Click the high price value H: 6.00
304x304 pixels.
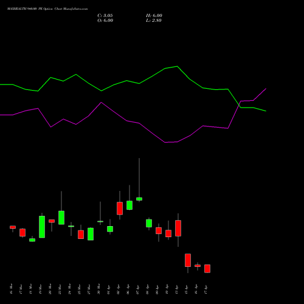[x=154, y=16]
